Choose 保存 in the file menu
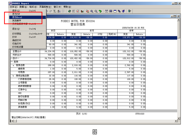 (27, 11)
